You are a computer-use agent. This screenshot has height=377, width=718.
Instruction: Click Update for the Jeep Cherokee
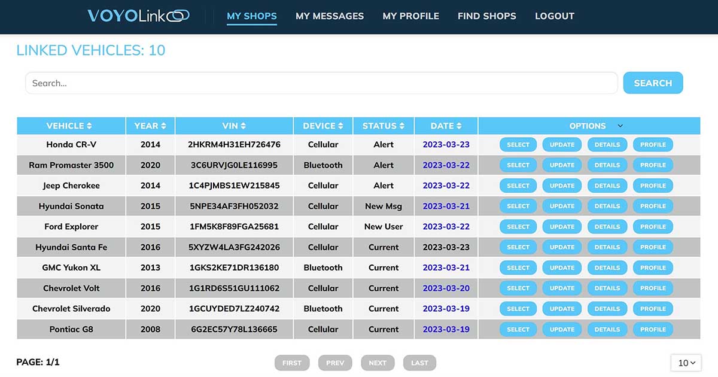(562, 186)
